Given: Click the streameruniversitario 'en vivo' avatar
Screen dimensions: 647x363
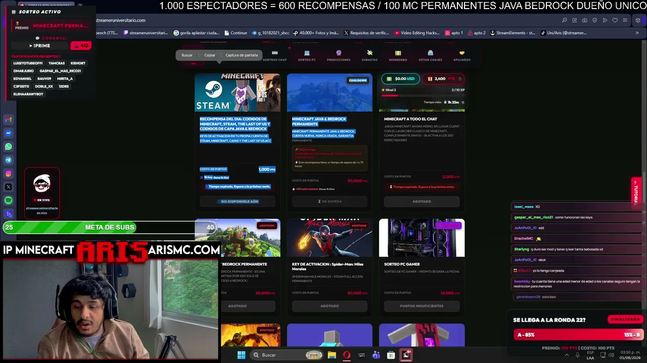Looking at the screenshot, I should pyautogui.click(x=42, y=185).
